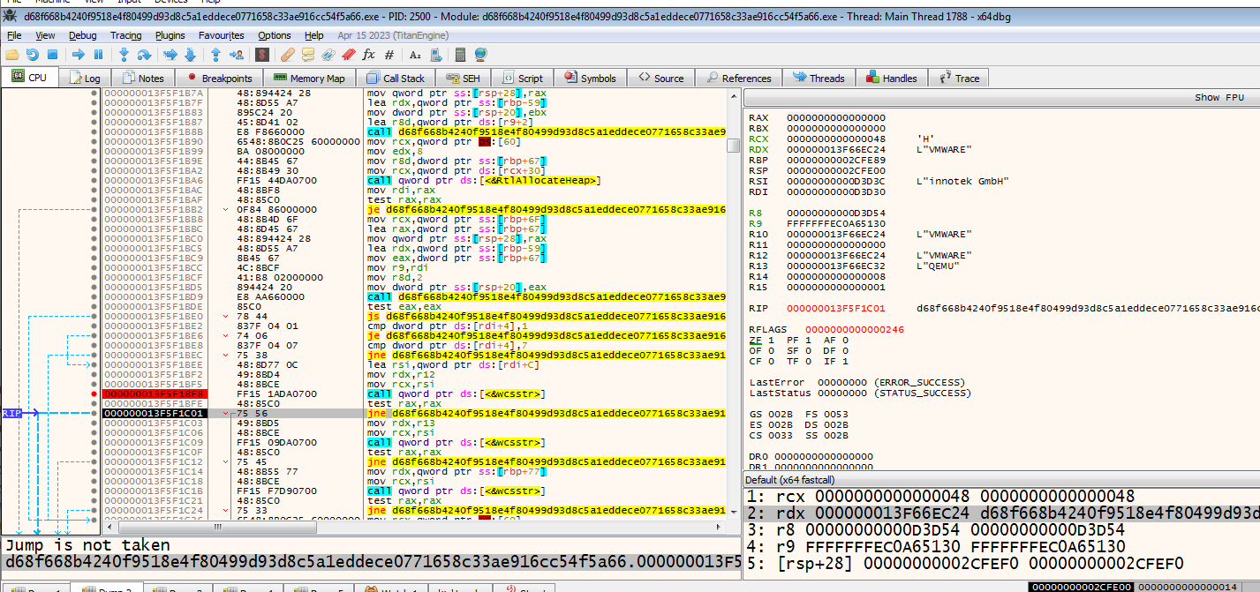This screenshot has width=1260, height=592.
Task: Toggle breakpoint bullet at address 000000013F5F1BD9
Action: coord(94,296)
